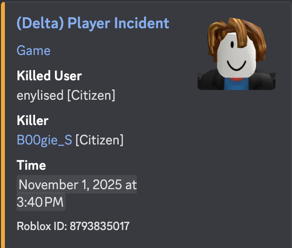
Task: Click the [Citizen] tag beside enylised
Action: (x=91, y=95)
